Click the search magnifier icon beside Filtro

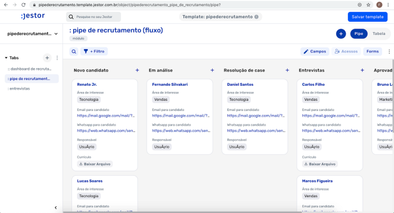click(74, 51)
